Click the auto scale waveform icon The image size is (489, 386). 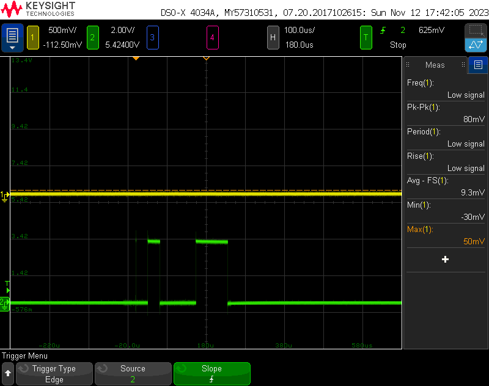pyautogui.click(x=476, y=45)
